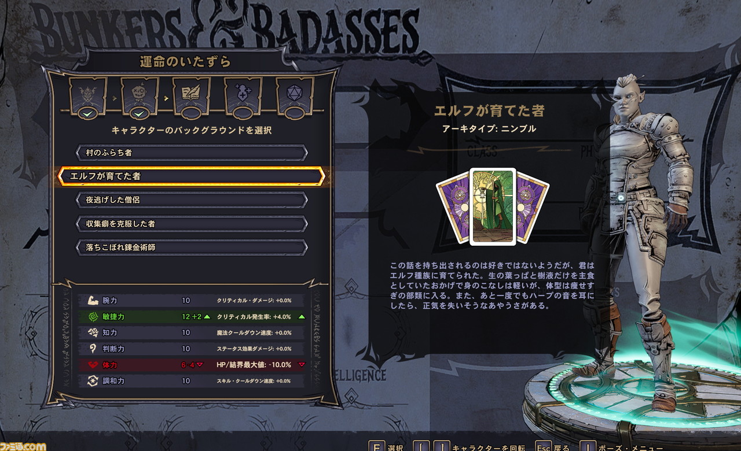Click the red down arrow beside 体力 value
The image size is (741, 451).
(200, 365)
